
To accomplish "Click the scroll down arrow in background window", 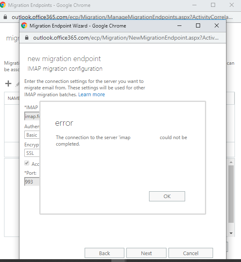I will tap(231, 233).
